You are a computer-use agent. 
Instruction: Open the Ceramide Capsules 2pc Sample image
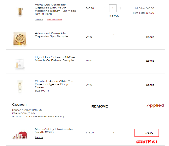point(19,37)
